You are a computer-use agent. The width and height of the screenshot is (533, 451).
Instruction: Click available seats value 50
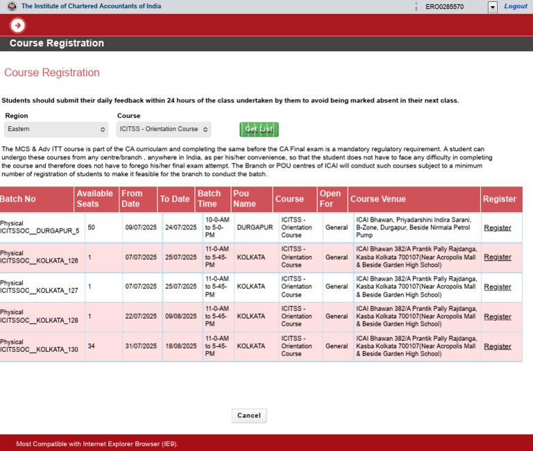91,227
